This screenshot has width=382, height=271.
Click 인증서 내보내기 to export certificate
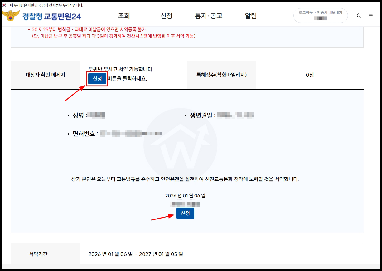point(330,12)
